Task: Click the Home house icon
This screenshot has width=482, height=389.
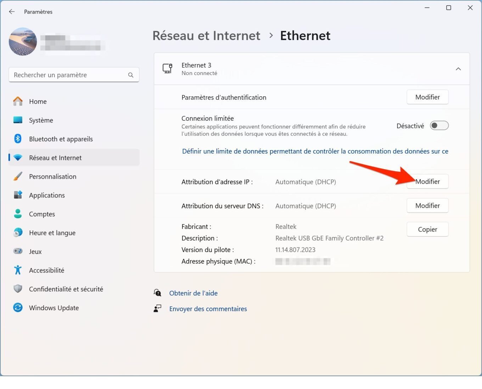Action: [18, 101]
